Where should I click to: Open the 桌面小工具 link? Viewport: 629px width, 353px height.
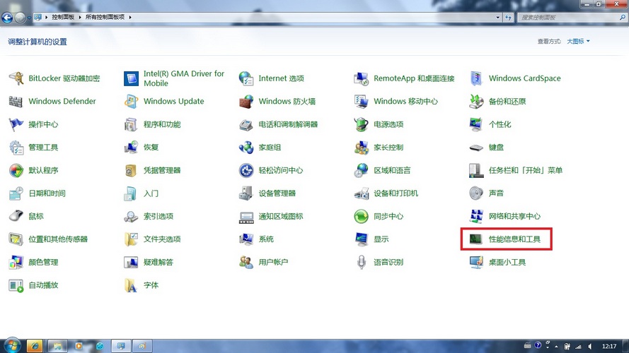pyautogui.click(x=507, y=262)
